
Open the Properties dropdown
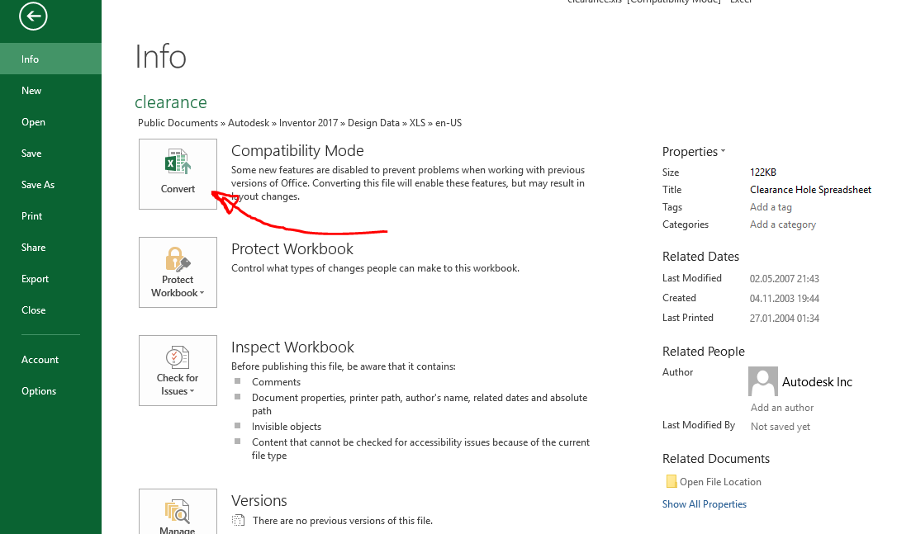[x=694, y=151]
